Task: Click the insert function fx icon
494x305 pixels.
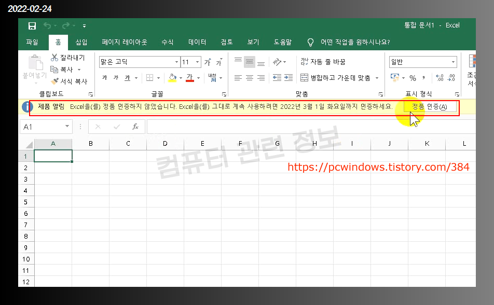Action: 135,127
